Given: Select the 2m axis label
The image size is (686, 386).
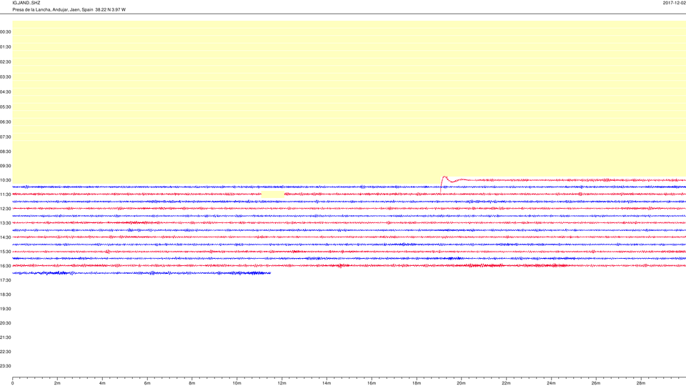Looking at the screenshot, I should (x=57, y=383).
